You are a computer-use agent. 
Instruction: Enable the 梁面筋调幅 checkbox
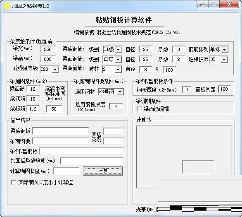coord(139,109)
